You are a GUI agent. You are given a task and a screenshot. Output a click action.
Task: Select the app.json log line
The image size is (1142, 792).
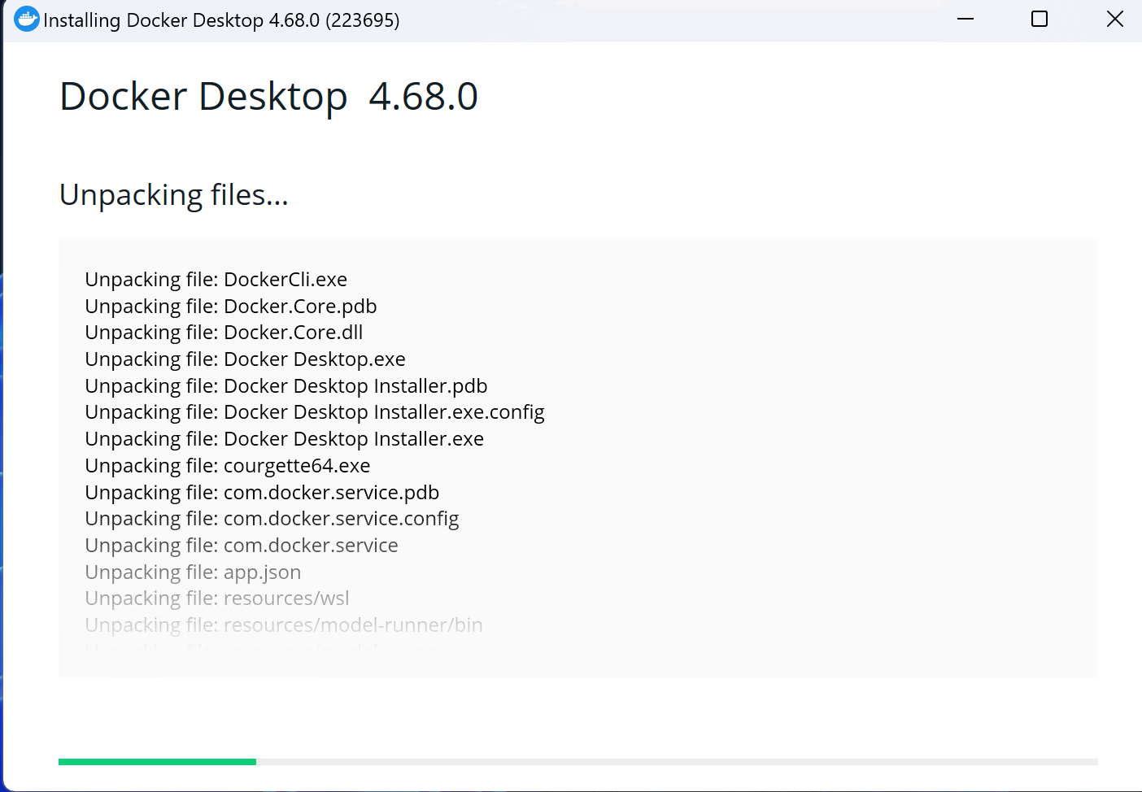tap(193, 572)
